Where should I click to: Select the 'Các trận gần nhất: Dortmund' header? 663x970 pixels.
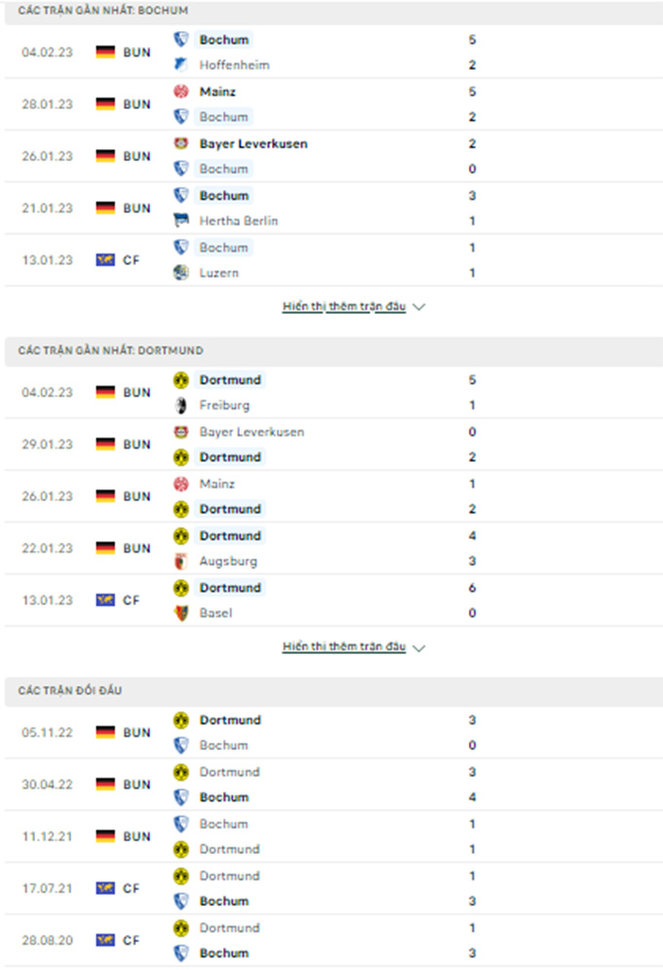click(333, 351)
